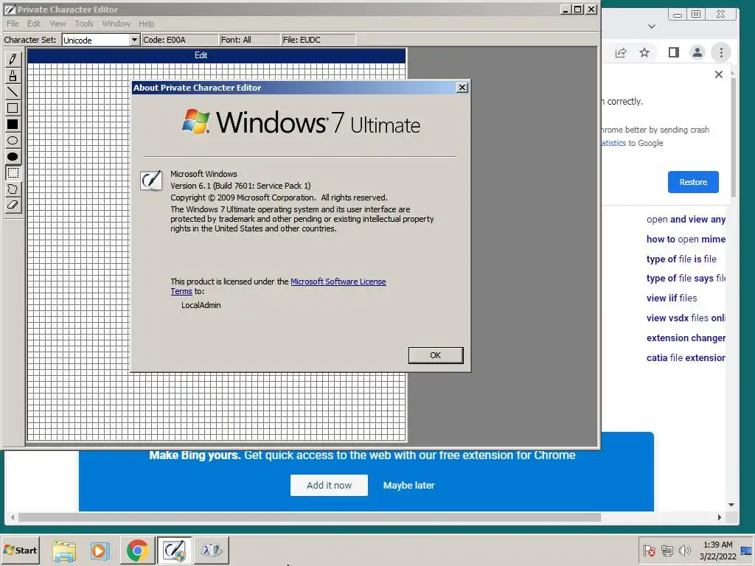The image size is (755, 566).
Task: Click 'catia file extension' suggestion
Action: [x=686, y=357]
